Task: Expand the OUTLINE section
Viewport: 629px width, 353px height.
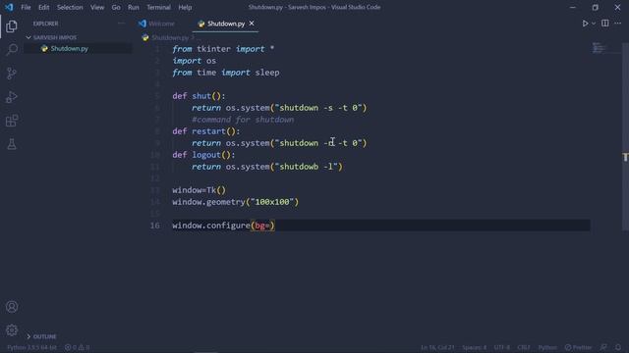Action: [x=41, y=336]
